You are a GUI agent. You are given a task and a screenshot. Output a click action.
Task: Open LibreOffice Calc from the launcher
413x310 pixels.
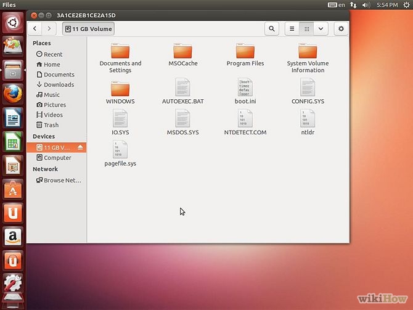coord(13,142)
